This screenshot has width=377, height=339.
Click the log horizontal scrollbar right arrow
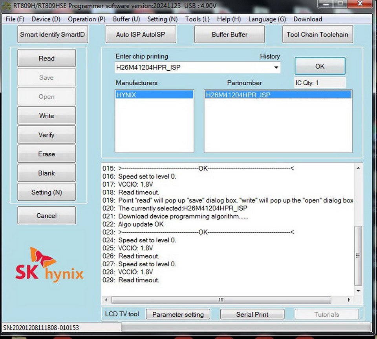coord(349,300)
